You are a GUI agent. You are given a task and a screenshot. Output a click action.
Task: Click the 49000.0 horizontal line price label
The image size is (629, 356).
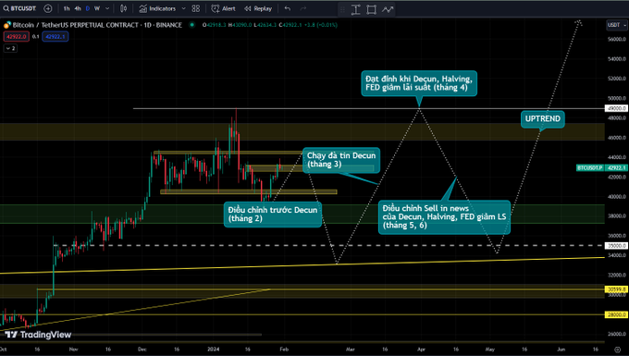pos(616,108)
